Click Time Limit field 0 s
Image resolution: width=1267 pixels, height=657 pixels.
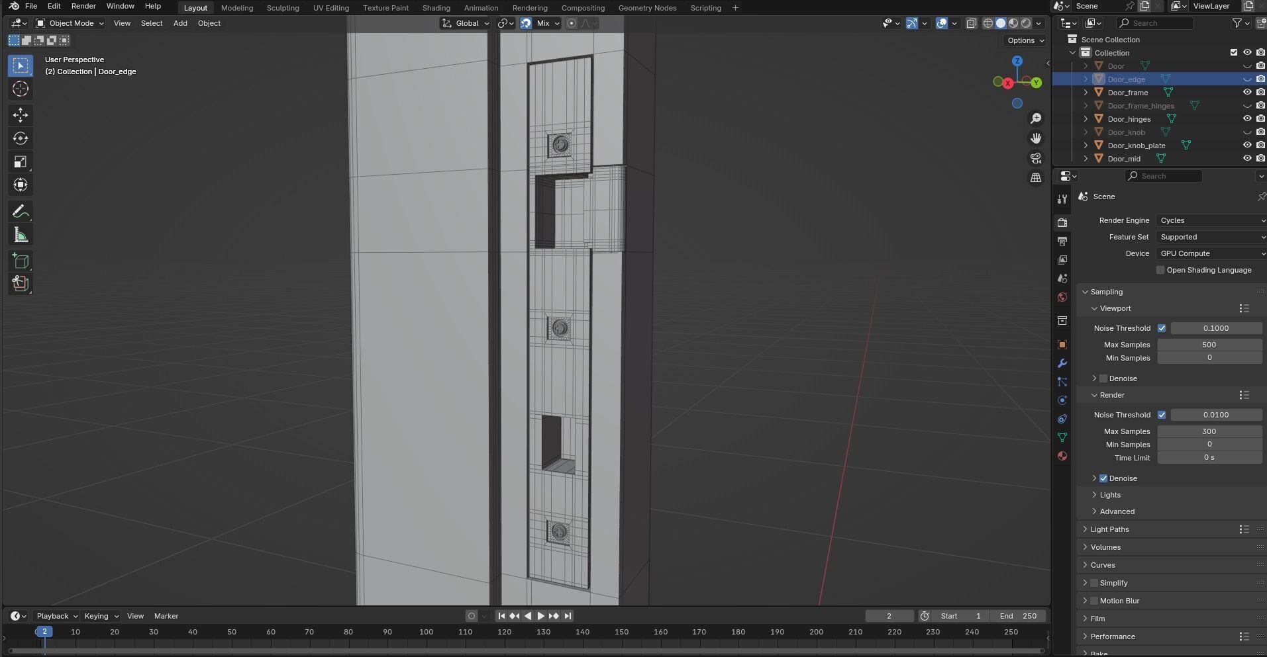(1209, 458)
